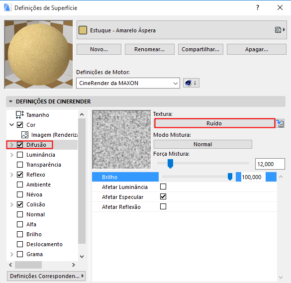Viewport: 291px width, 283px height.
Task: Uncheck the Cor channel checkbox
Action: [20, 125]
